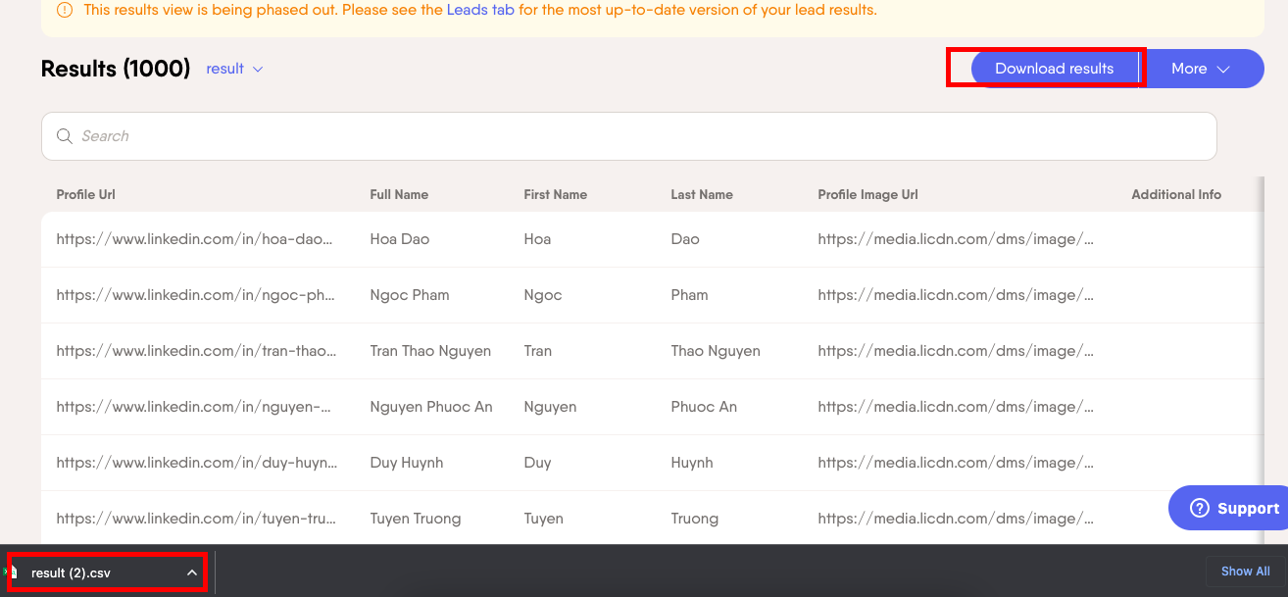Click Tran Thao Nguyen's profile image URL

[956, 351]
